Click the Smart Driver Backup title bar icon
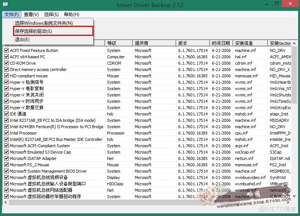This screenshot has height=216, width=300. (5, 4)
